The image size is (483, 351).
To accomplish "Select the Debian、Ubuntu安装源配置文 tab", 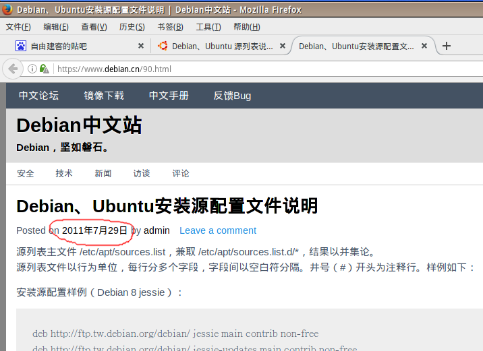I will tap(362, 46).
